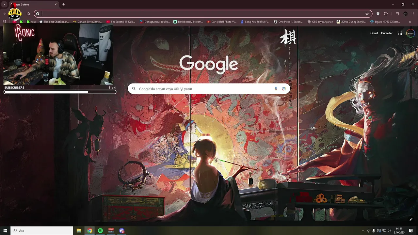Go to the home page via Home icon

[x=28, y=14]
